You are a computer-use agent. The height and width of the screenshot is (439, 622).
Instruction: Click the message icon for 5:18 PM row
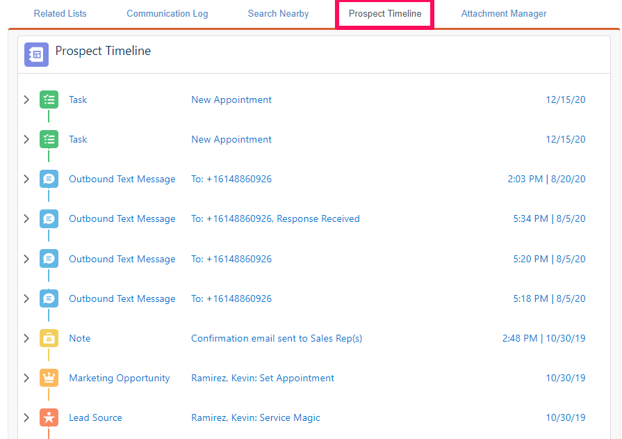point(49,298)
